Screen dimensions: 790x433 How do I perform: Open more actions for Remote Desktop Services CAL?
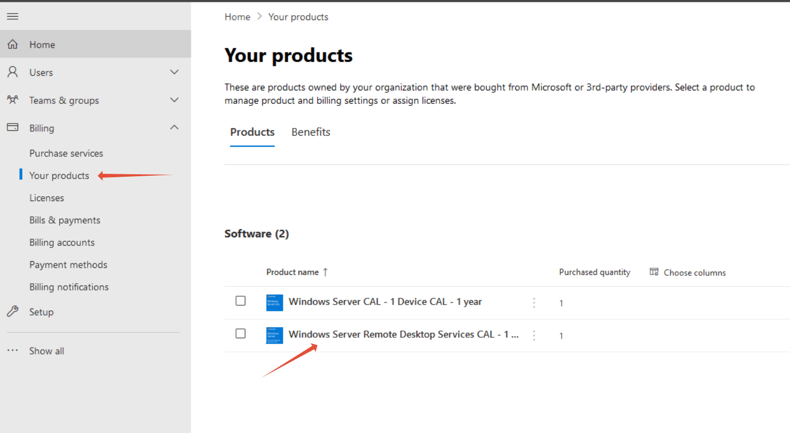(x=534, y=335)
